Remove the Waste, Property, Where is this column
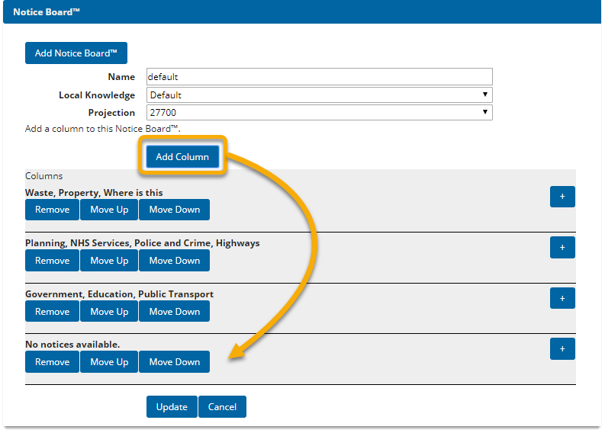The height and width of the screenshot is (433, 605). coord(52,210)
